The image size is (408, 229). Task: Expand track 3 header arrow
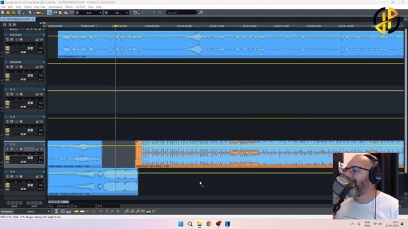[x=44, y=90]
